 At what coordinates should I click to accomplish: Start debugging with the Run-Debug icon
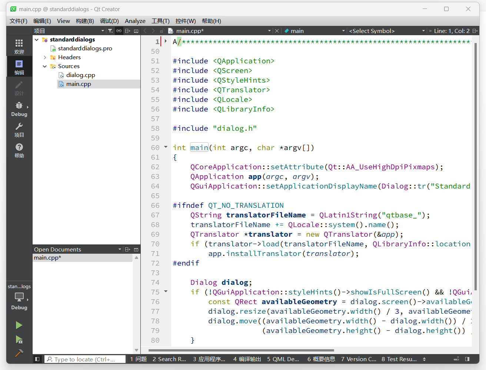(x=19, y=340)
